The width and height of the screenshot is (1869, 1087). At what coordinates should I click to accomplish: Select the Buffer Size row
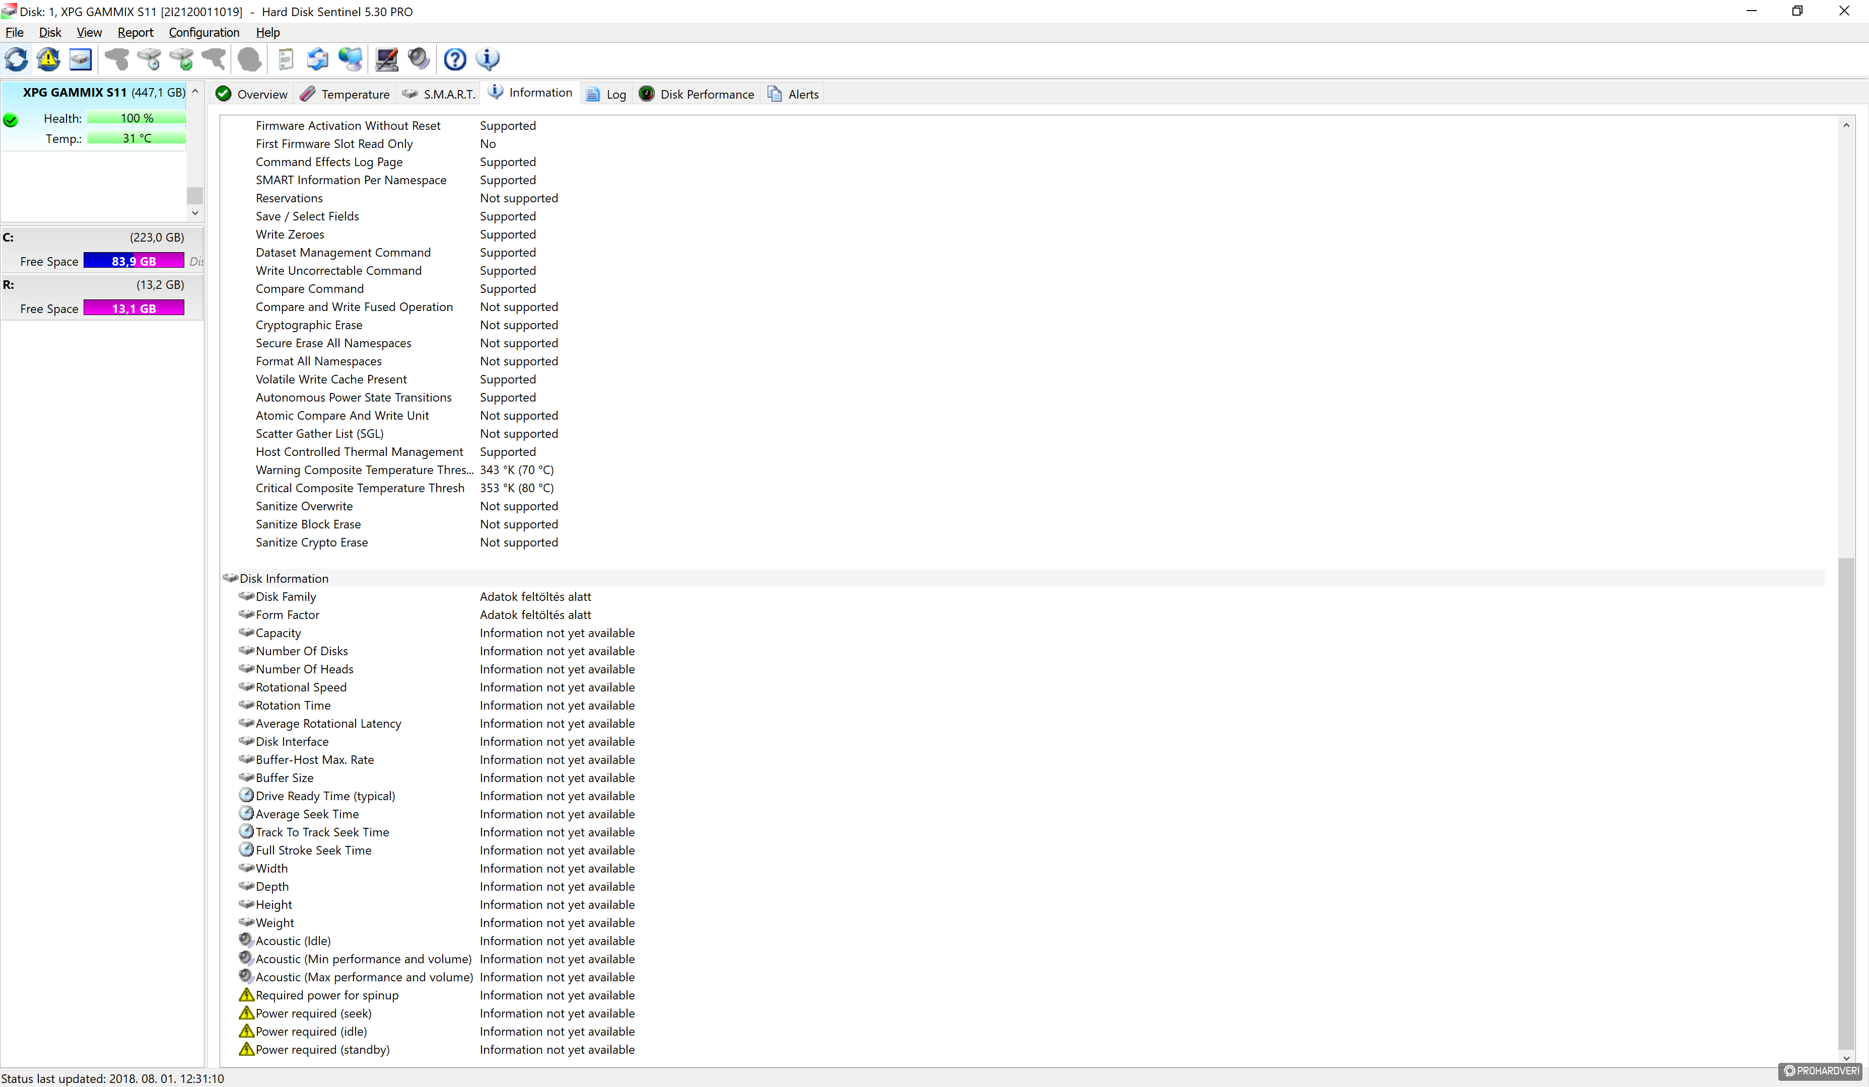coord(1023,778)
